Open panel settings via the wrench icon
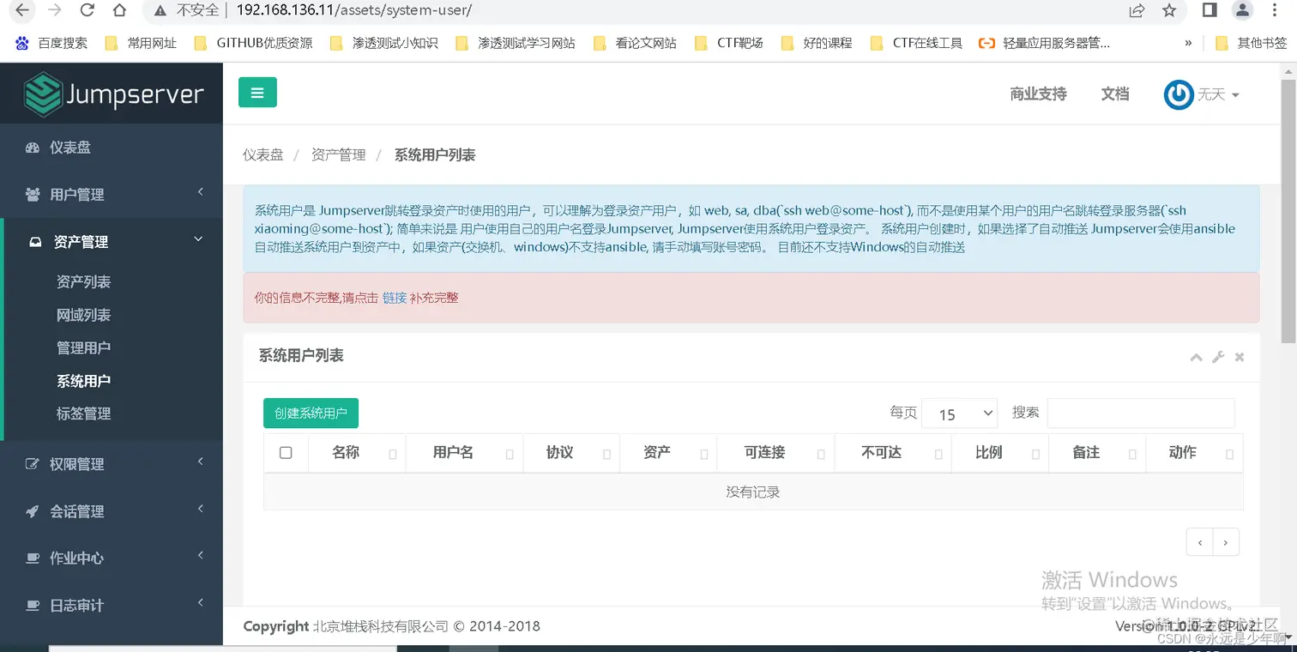1297x652 pixels. [x=1218, y=357]
